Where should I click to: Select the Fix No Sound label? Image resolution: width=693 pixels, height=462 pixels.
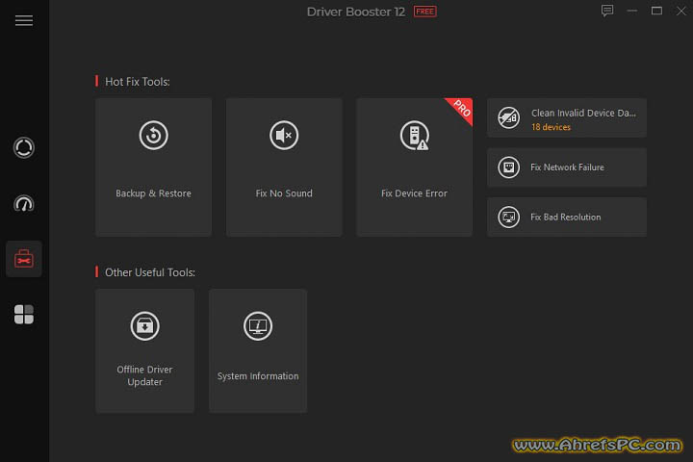284,193
